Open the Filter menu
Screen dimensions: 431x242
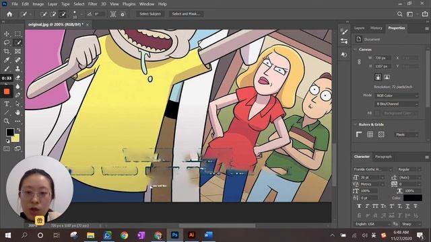click(x=92, y=4)
